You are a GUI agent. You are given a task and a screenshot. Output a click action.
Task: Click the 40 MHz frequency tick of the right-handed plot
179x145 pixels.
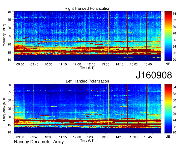coord(9,12)
